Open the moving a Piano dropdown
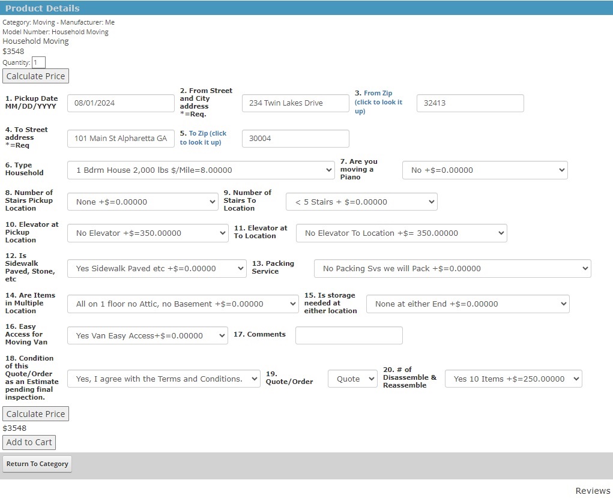This screenshot has height=498, width=613. click(485, 170)
